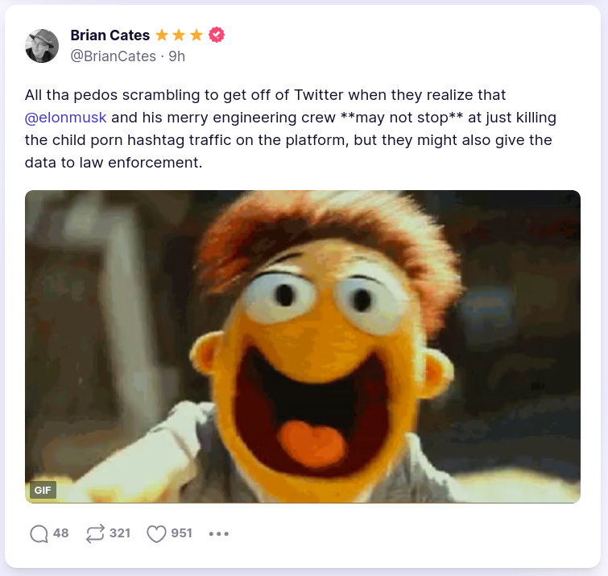Click the third gold star badge

196,35
